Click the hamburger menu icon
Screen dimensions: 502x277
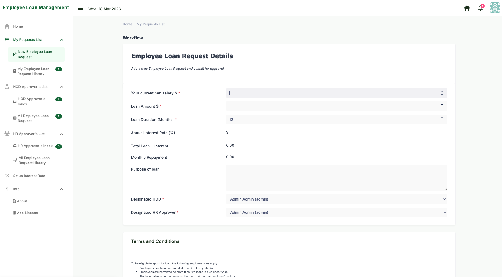coord(81,9)
